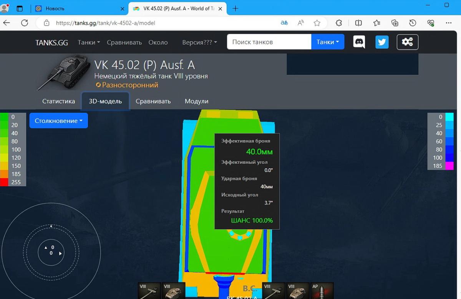Image resolution: width=461 pixels, height=299 pixels.
Task: Switch to the Статистика tab
Action: point(58,101)
